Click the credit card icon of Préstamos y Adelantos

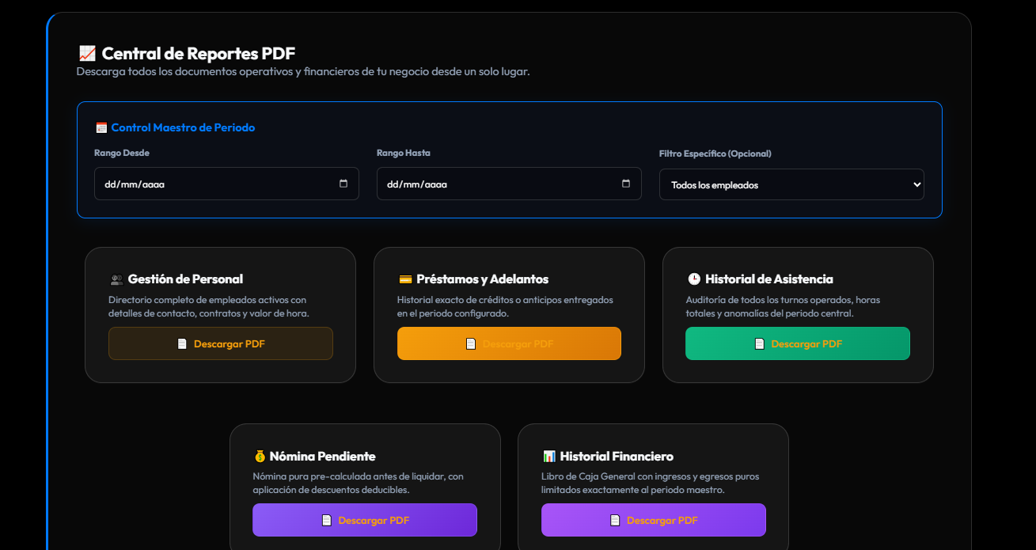tap(405, 279)
